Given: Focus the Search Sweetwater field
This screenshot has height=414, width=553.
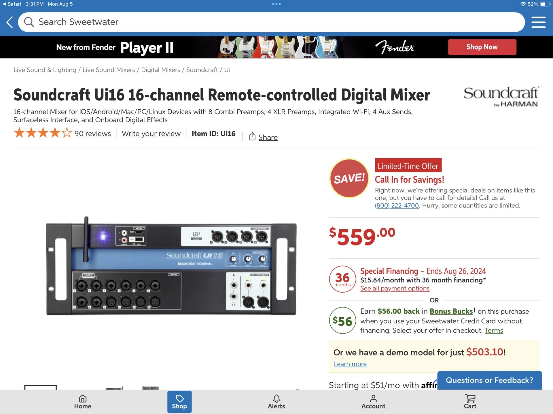Looking at the screenshot, I should pyautogui.click(x=271, y=22).
